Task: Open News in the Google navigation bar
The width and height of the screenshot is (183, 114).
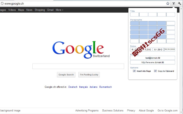Action: (x=29, y=10)
